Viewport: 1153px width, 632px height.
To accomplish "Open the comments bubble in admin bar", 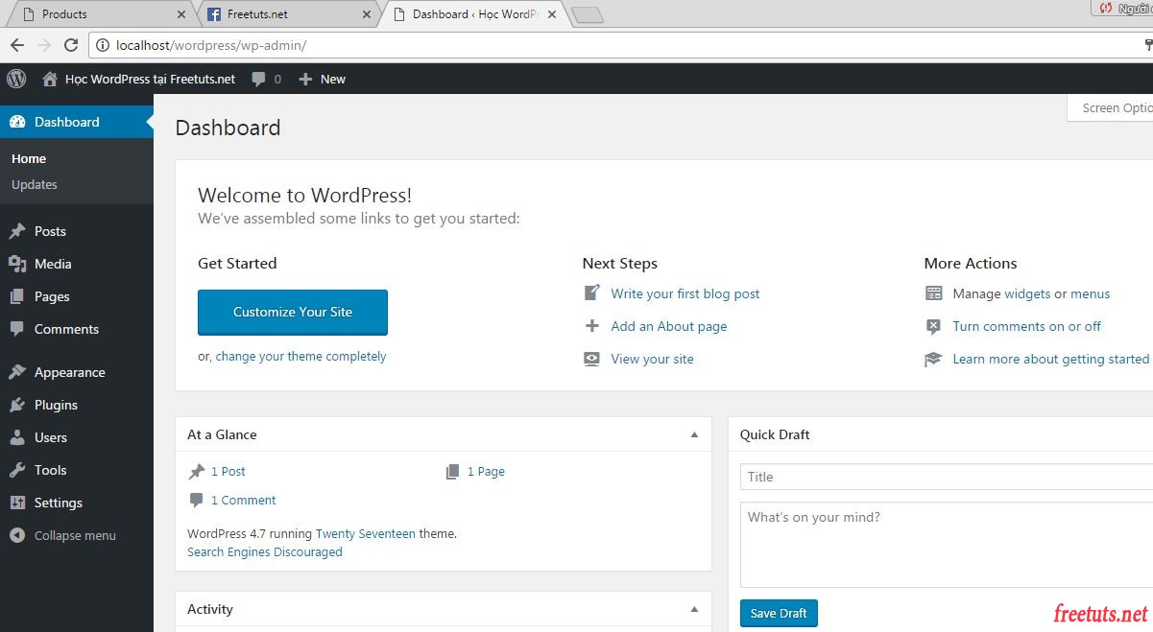I will [258, 80].
